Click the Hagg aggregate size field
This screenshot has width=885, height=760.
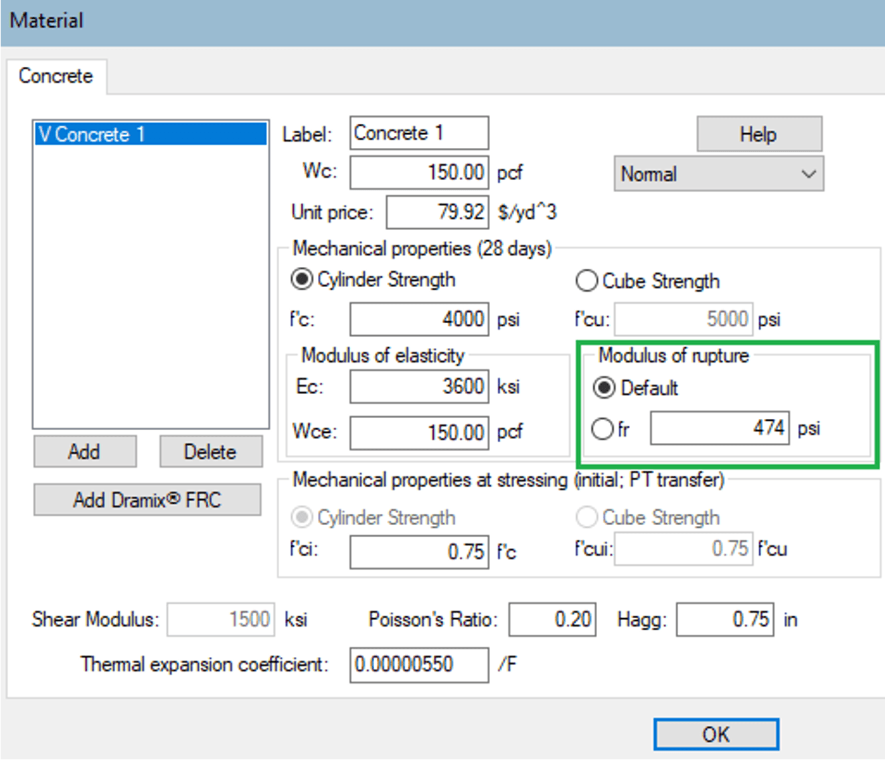(x=725, y=620)
